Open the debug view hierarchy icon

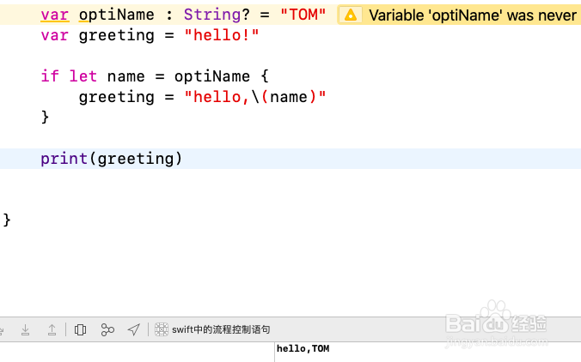point(80,329)
